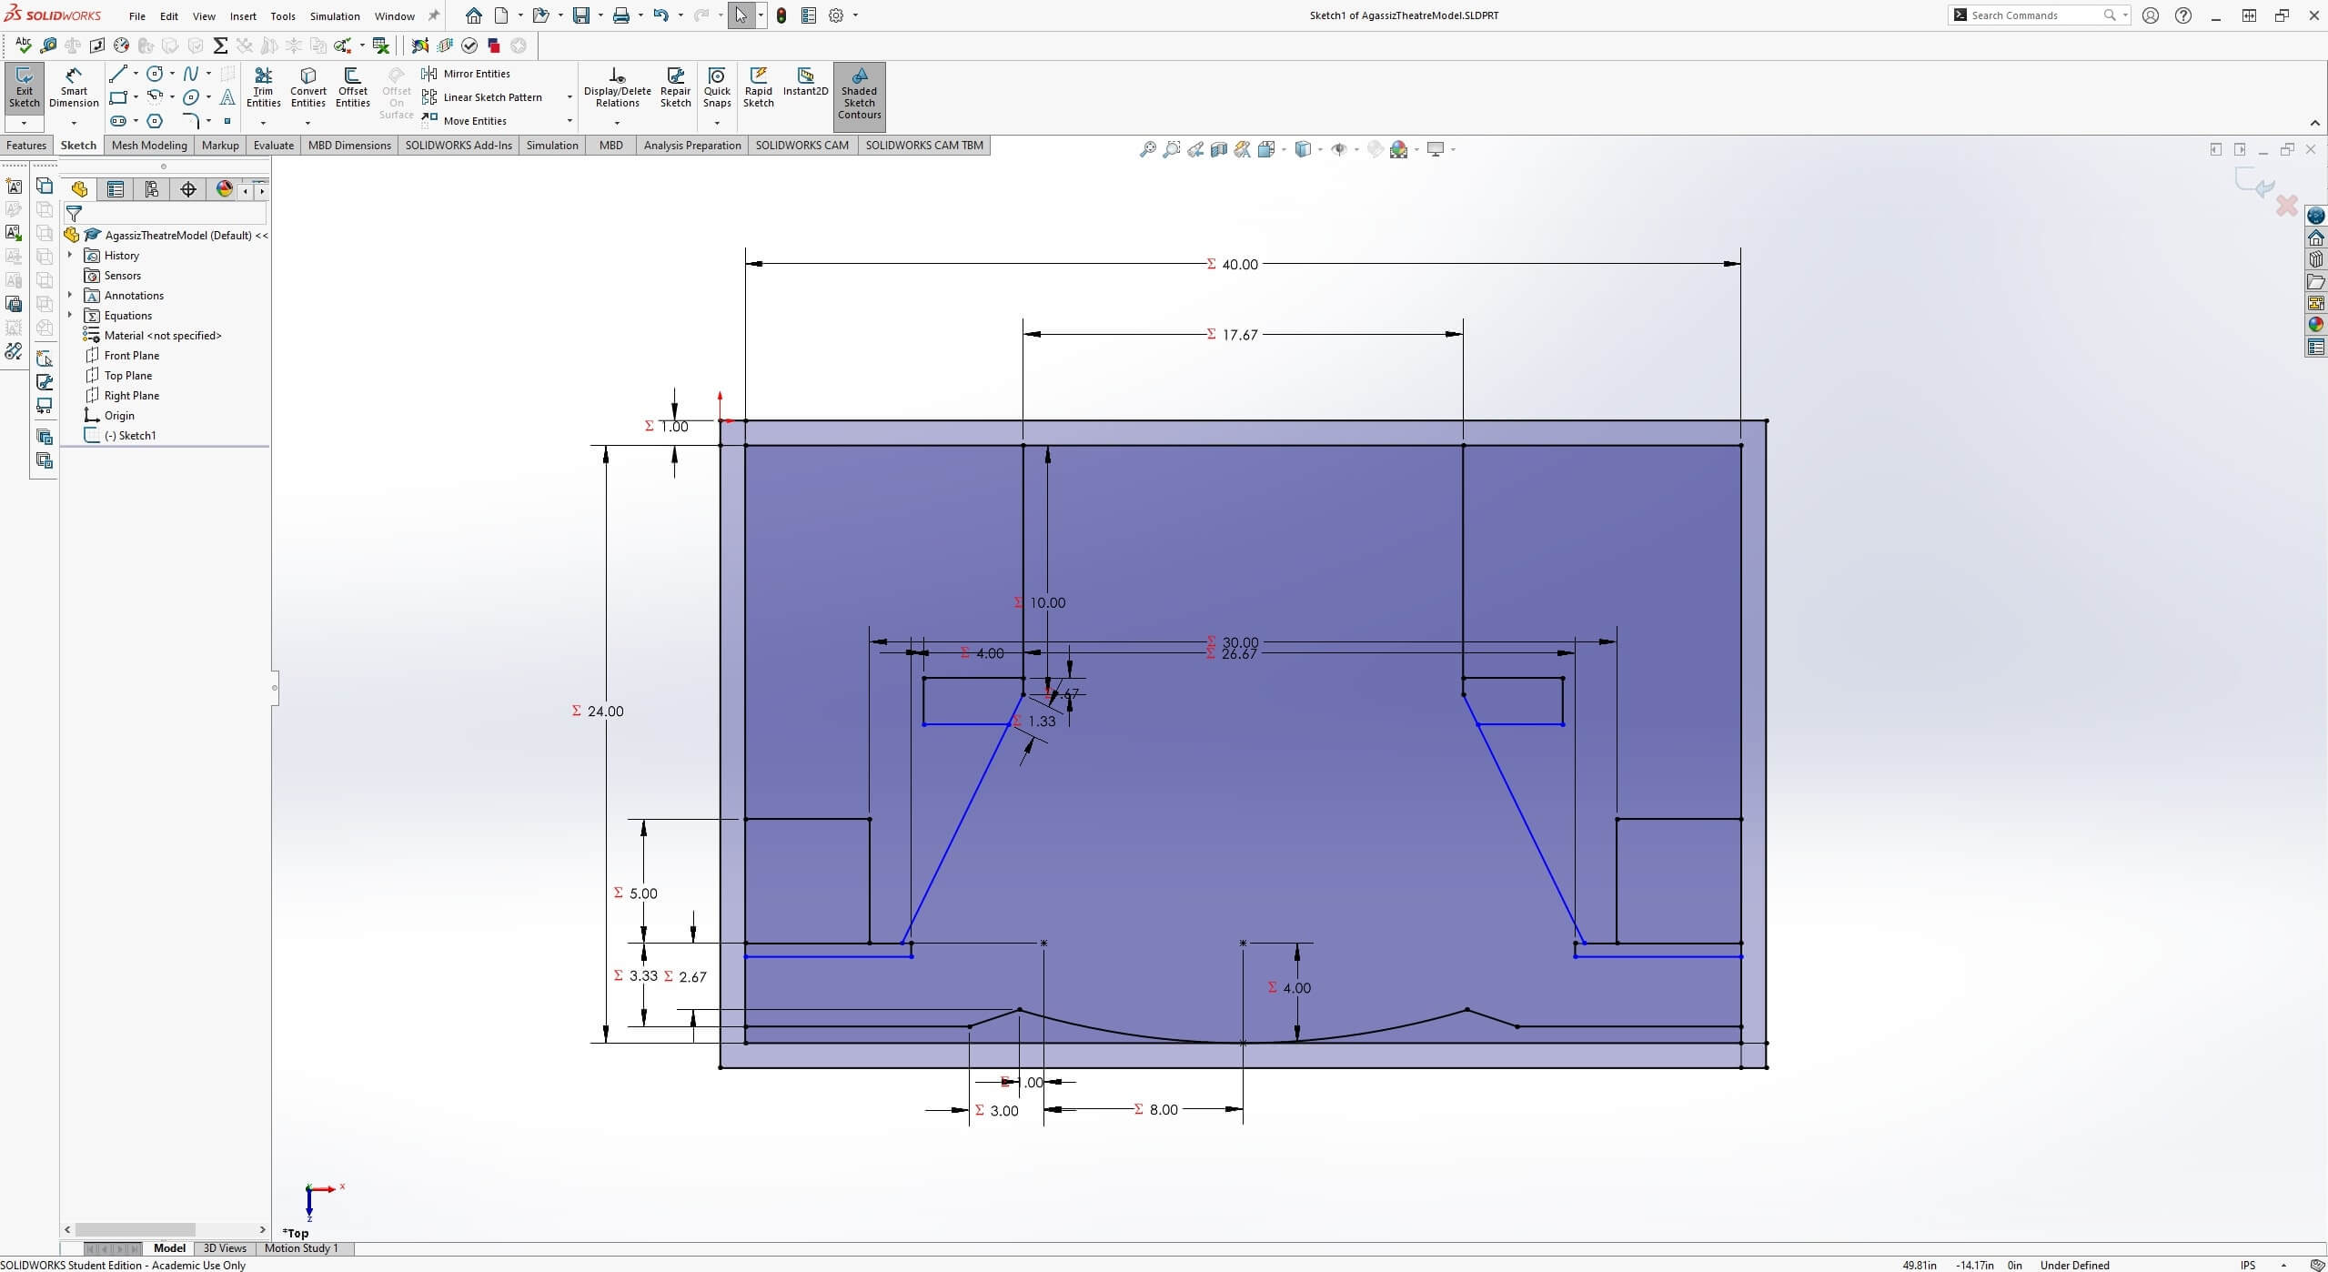Image resolution: width=2328 pixels, height=1272 pixels.
Task: Open Linear Sketch Pattern dropdown arrow
Action: pyautogui.click(x=569, y=97)
